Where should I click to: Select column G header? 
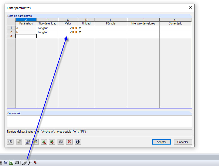point(175,20)
